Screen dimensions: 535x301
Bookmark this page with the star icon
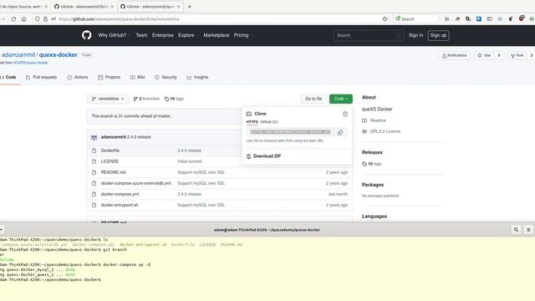[385, 19]
